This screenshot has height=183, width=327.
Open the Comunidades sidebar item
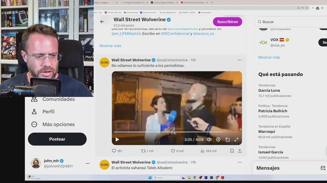tap(53, 99)
